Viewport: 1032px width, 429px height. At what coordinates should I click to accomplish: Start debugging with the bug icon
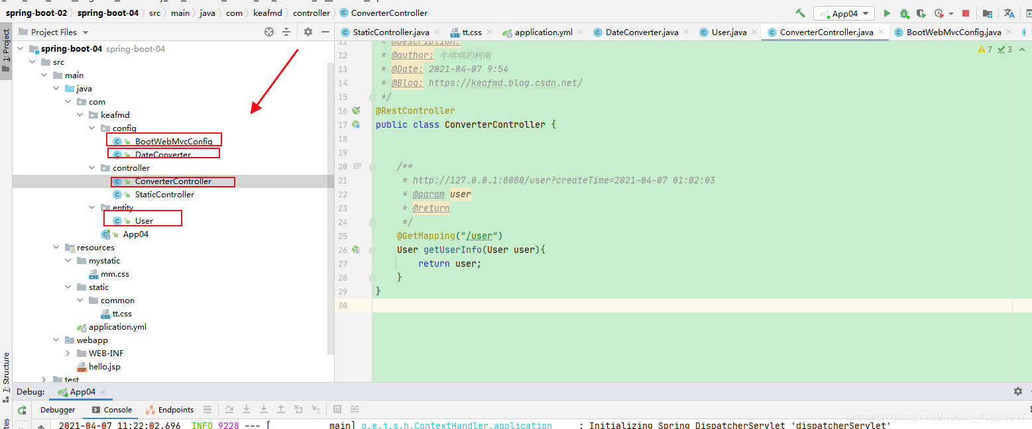[x=904, y=13]
